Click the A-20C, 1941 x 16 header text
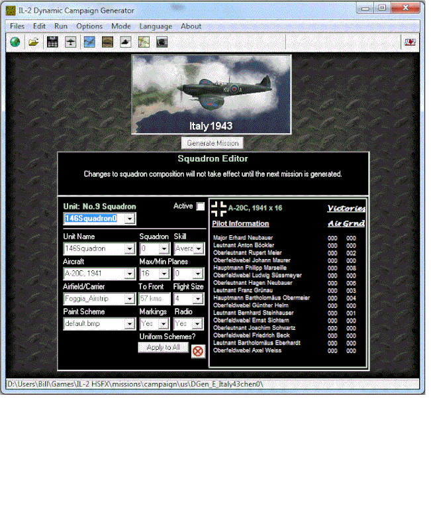 click(x=255, y=208)
